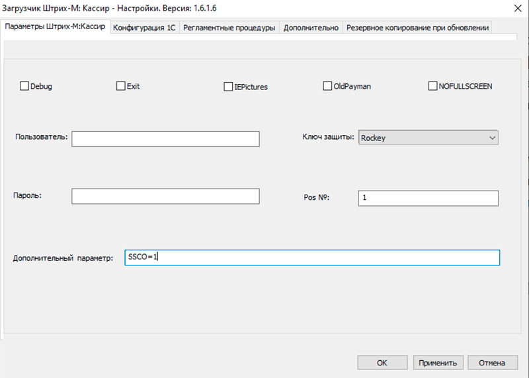The width and height of the screenshot is (529, 378).
Task: Open the Ключ защиты dropdown
Action: coord(428,138)
